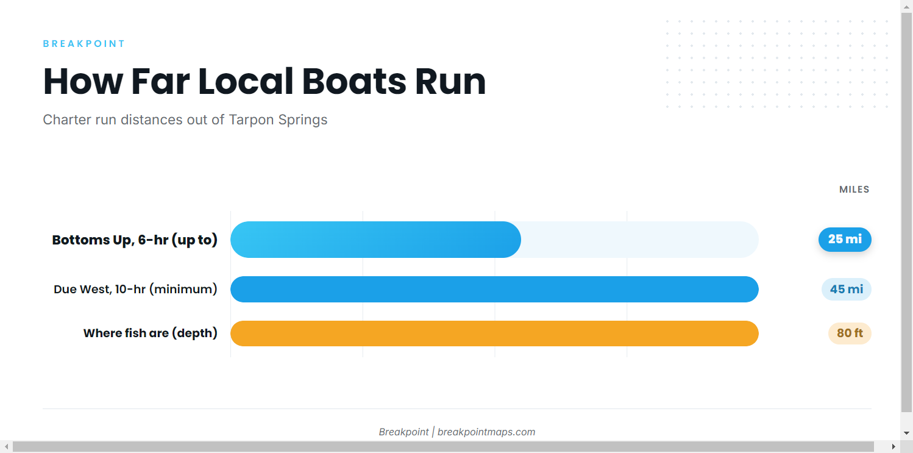Image resolution: width=913 pixels, height=453 pixels.
Task: Click the vertical scrollbar thumb
Action: [x=907, y=212]
